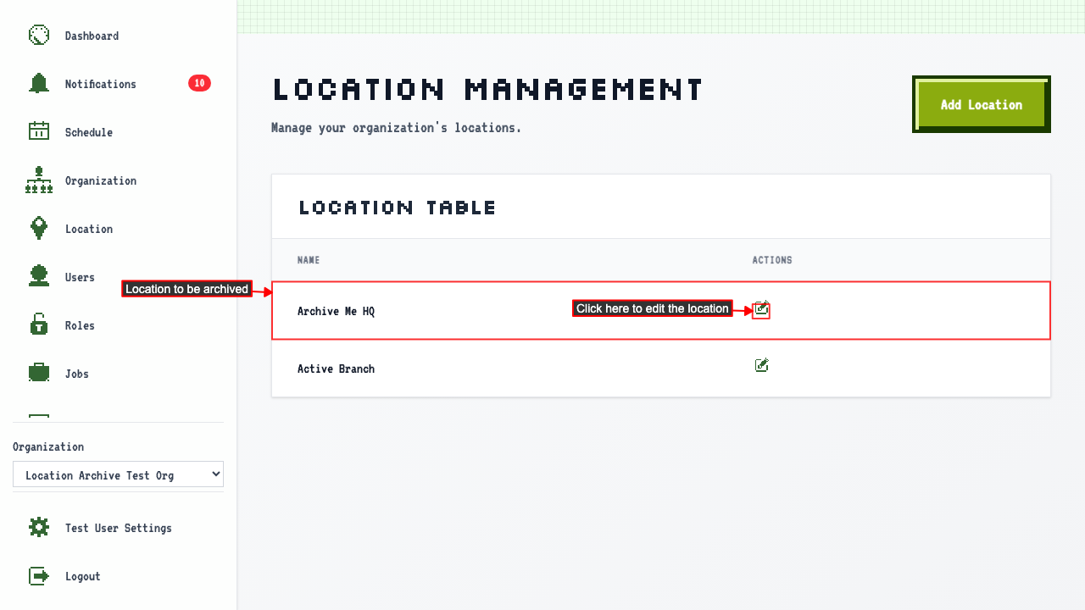Click the red 10 notifications badge
Screen dimensions: 1085x610
pyautogui.click(x=199, y=83)
